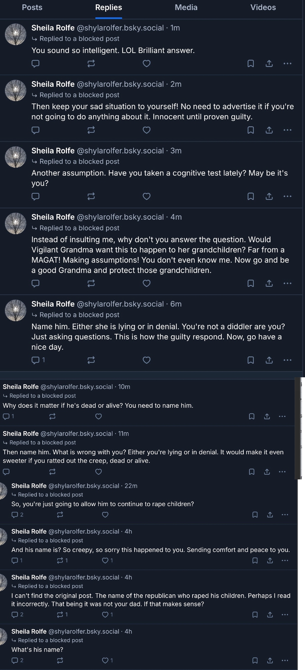Open comments on the 6m "Name him" reply
305x670 pixels.
35,360
